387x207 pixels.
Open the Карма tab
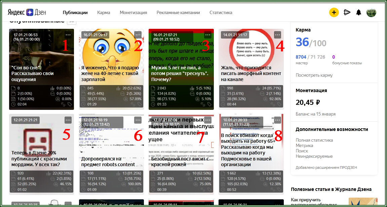[x=104, y=12]
